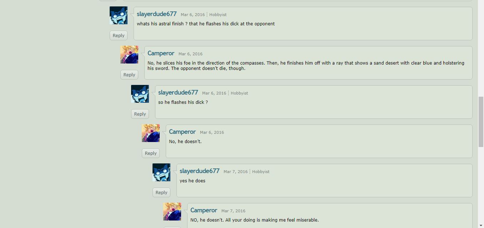The image size is (484, 228).
Task: Click the scrollbar down arrow
Action: point(481,225)
